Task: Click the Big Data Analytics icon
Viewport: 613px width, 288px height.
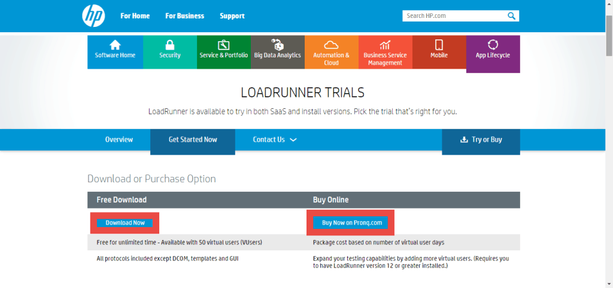Action: tap(277, 44)
